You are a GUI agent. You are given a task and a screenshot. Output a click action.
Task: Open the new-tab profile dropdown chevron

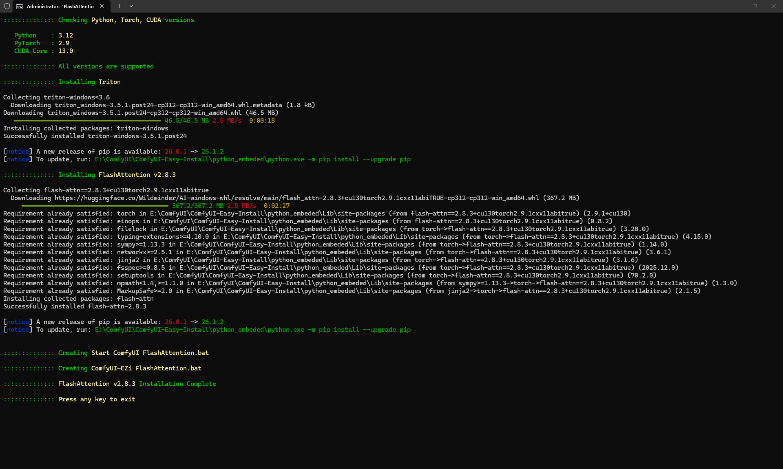(x=131, y=6)
